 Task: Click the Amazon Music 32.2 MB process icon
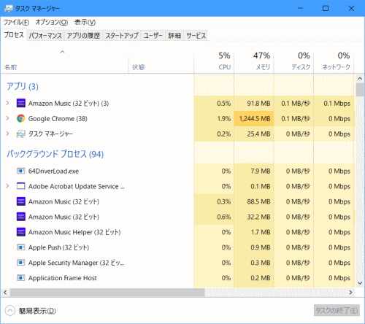pyautogui.click(x=20, y=217)
